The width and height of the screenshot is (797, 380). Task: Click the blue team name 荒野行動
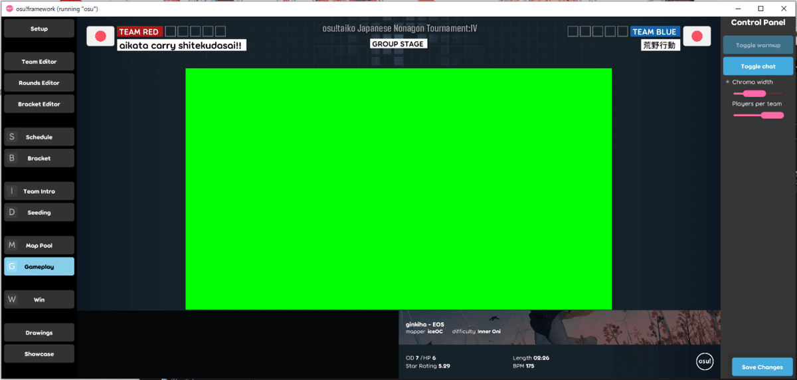coord(660,45)
